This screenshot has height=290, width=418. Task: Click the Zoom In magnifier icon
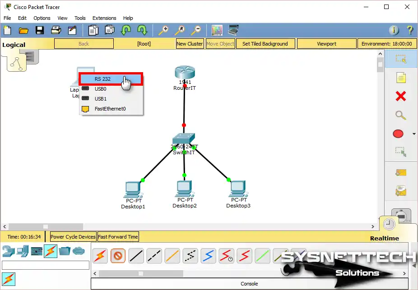tap(163, 30)
